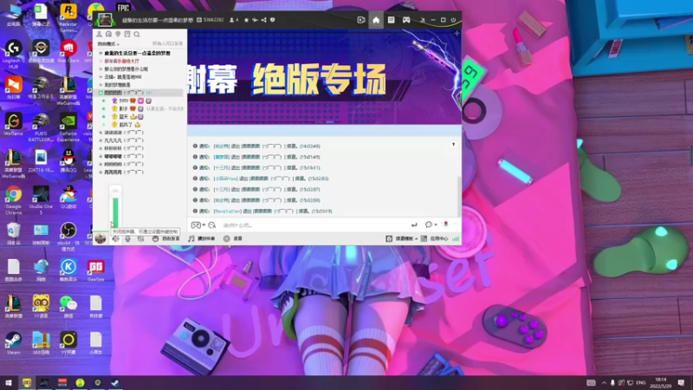The image size is (693, 390).
Task: Toggle the microphone icon in bottom bar
Action: pyautogui.click(x=127, y=239)
